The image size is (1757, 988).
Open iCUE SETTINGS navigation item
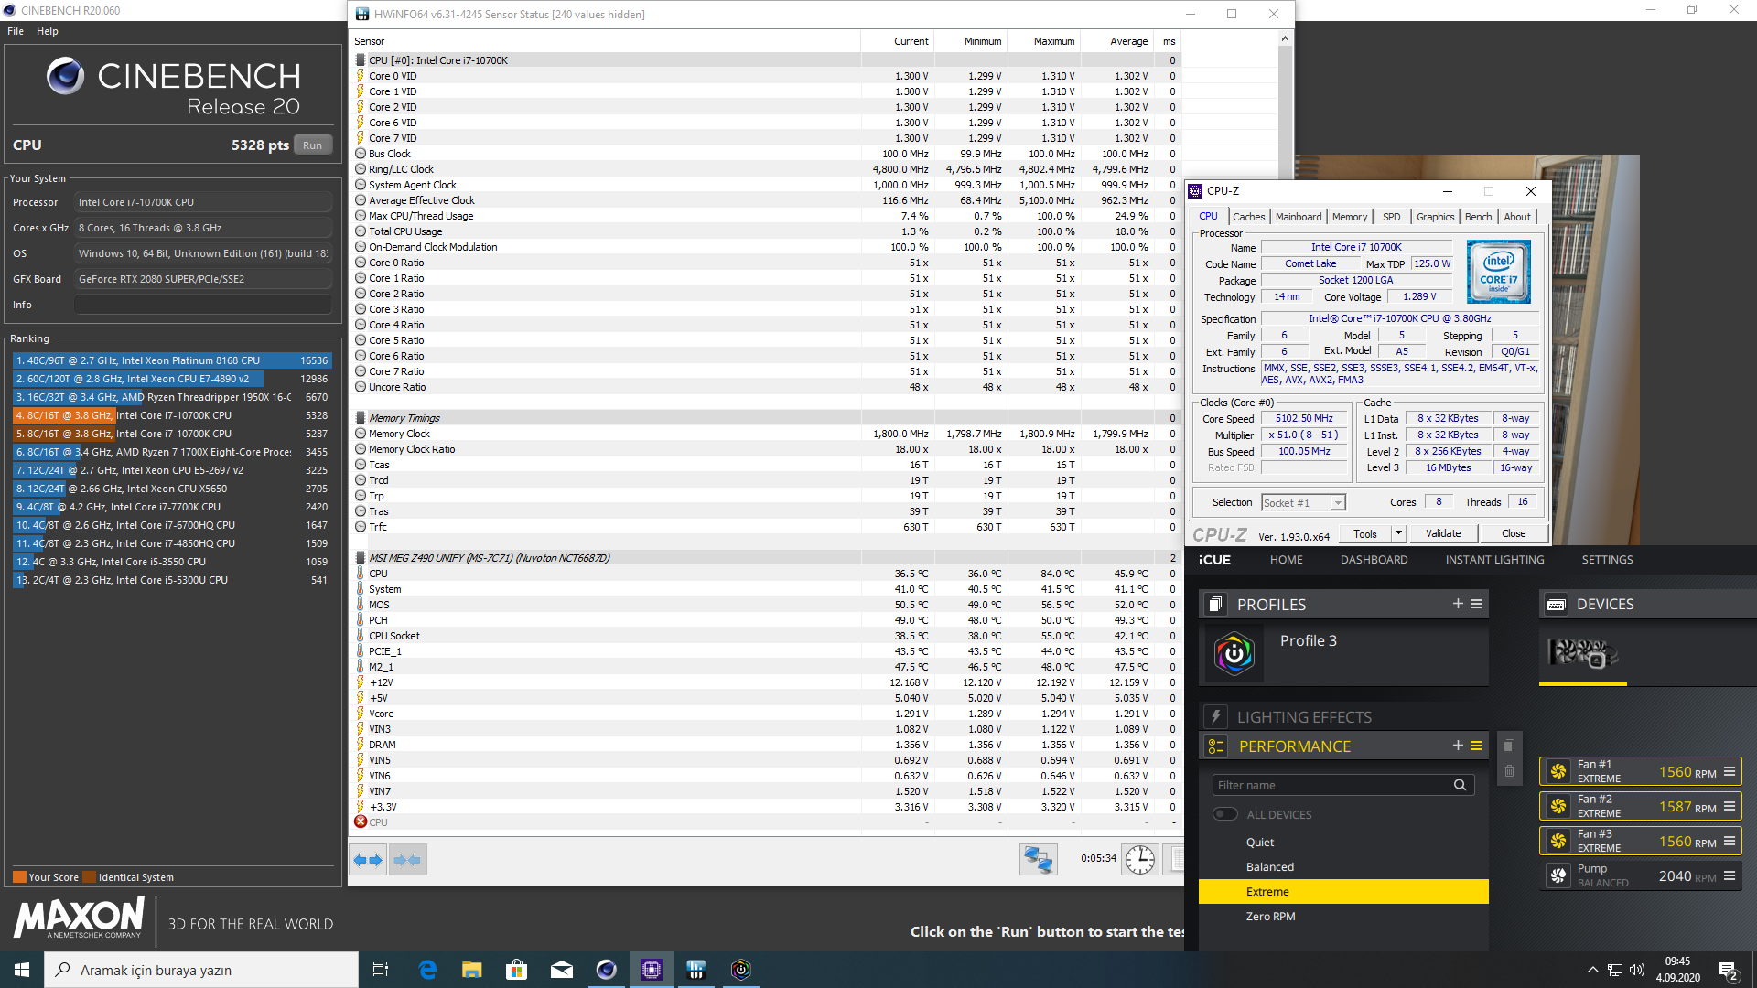click(1607, 560)
